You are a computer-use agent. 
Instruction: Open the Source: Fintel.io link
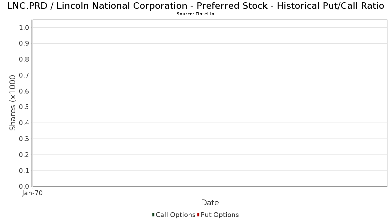(195, 14)
